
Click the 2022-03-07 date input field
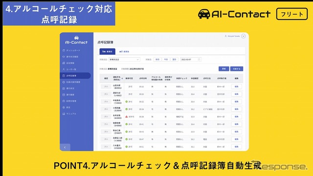click(x=191, y=60)
